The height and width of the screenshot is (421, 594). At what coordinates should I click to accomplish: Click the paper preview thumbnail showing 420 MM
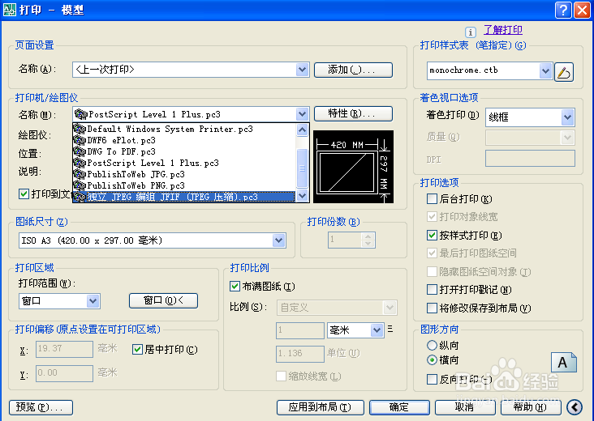(353, 167)
